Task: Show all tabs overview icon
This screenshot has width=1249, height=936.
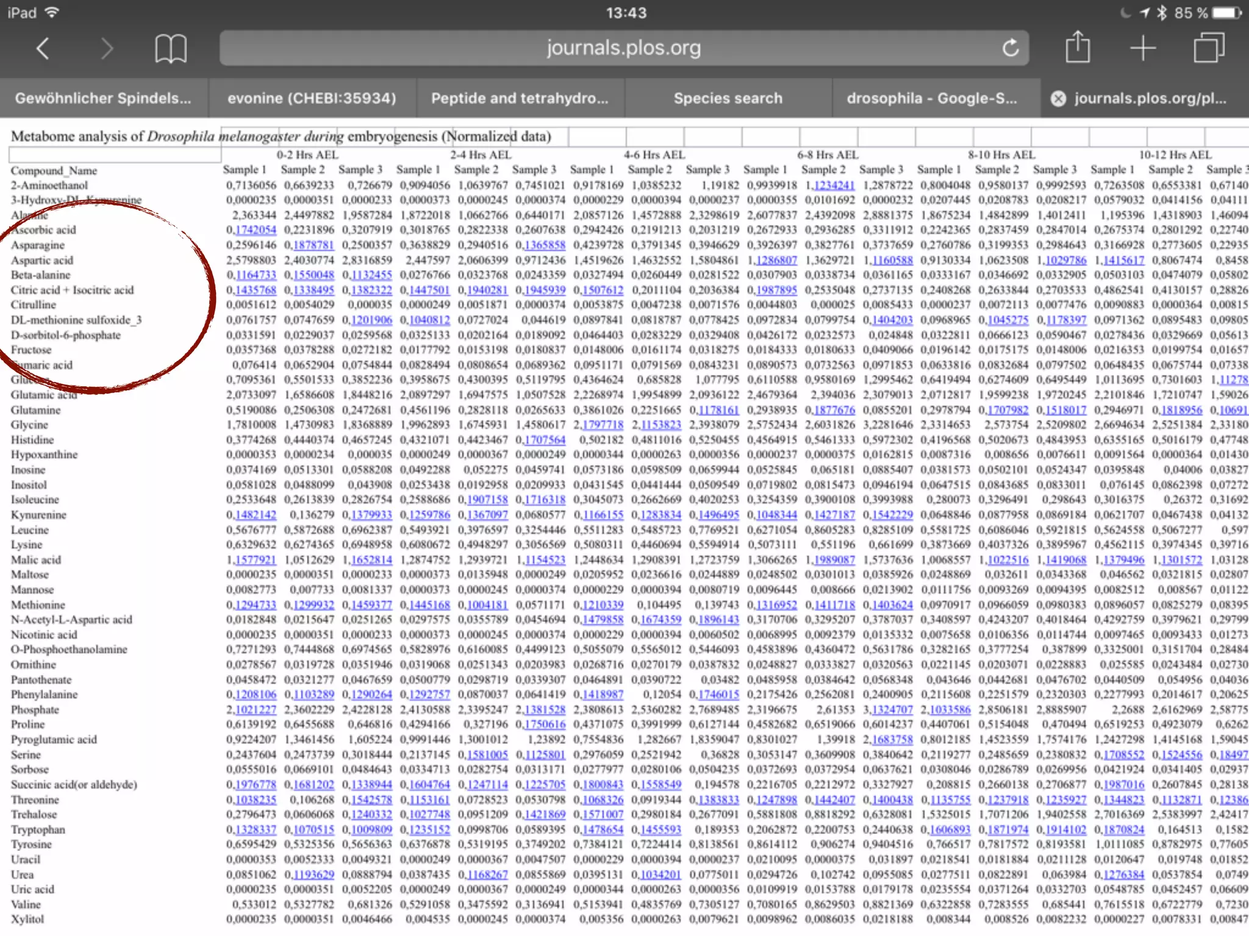Action: [x=1208, y=48]
